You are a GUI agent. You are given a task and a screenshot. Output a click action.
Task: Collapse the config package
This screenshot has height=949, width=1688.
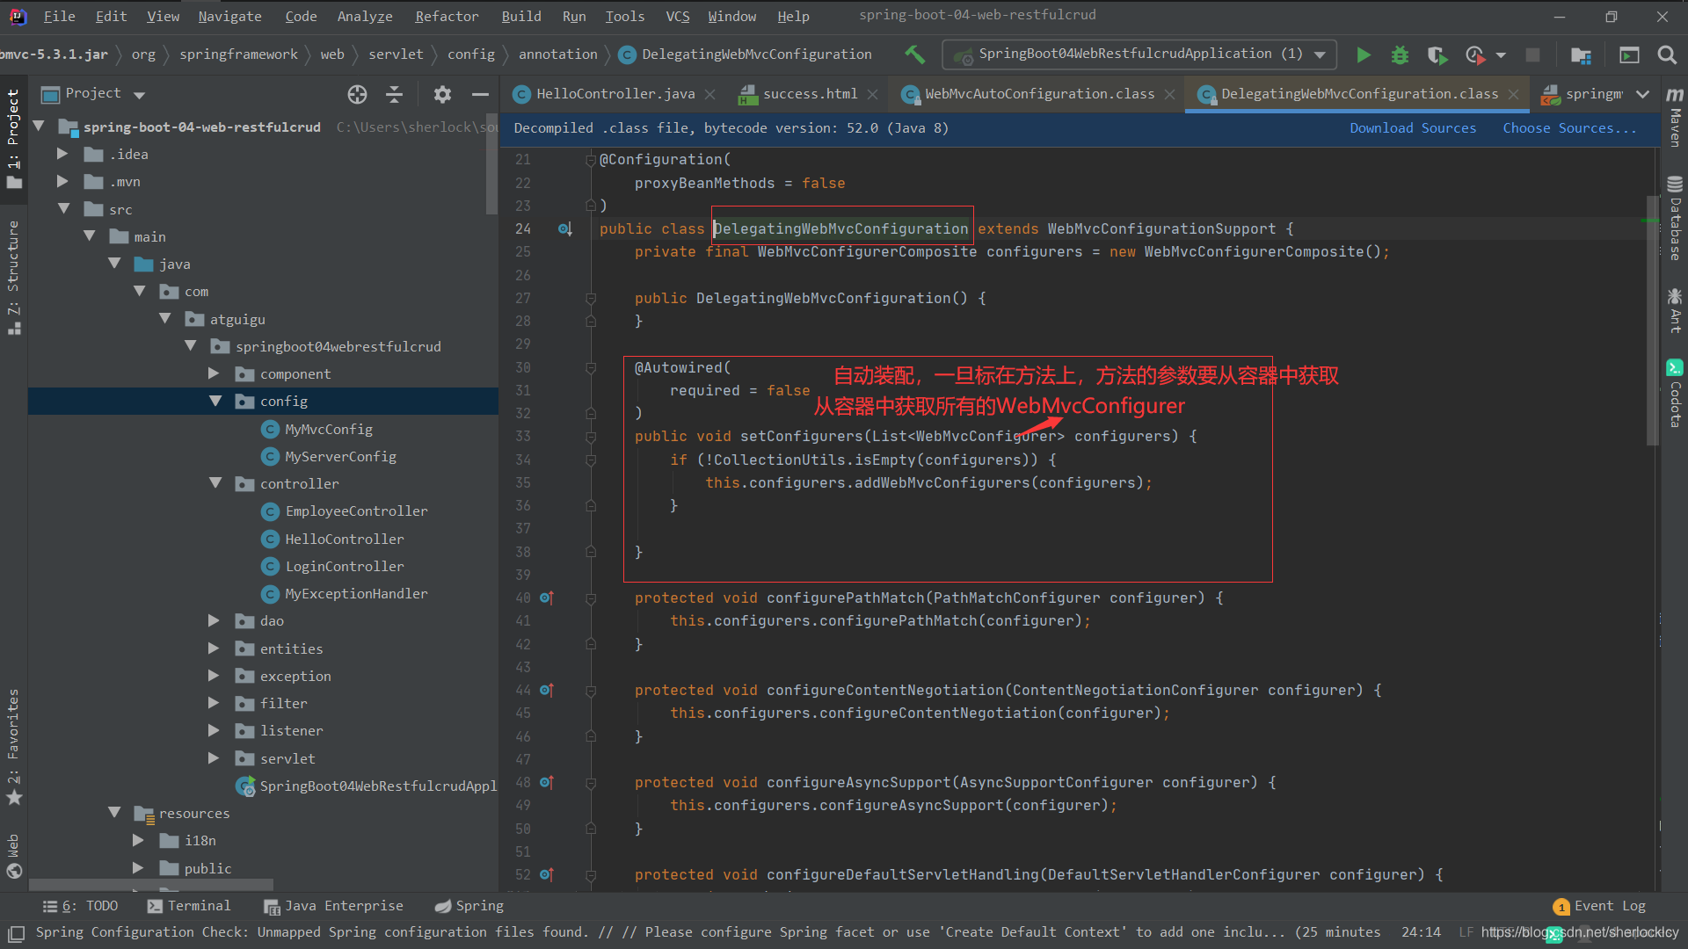click(215, 401)
